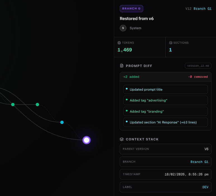Select the Added tag "advertising" entry
This screenshot has width=216, height=196.
click(x=165, y=100)
